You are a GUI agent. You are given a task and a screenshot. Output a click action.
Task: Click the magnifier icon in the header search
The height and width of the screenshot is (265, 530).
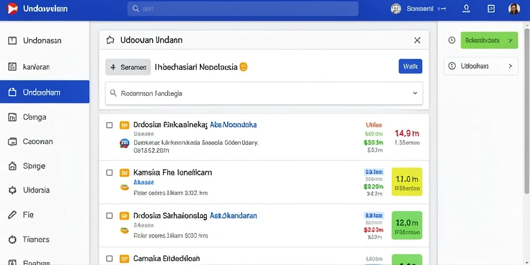(x=136, y=9)
